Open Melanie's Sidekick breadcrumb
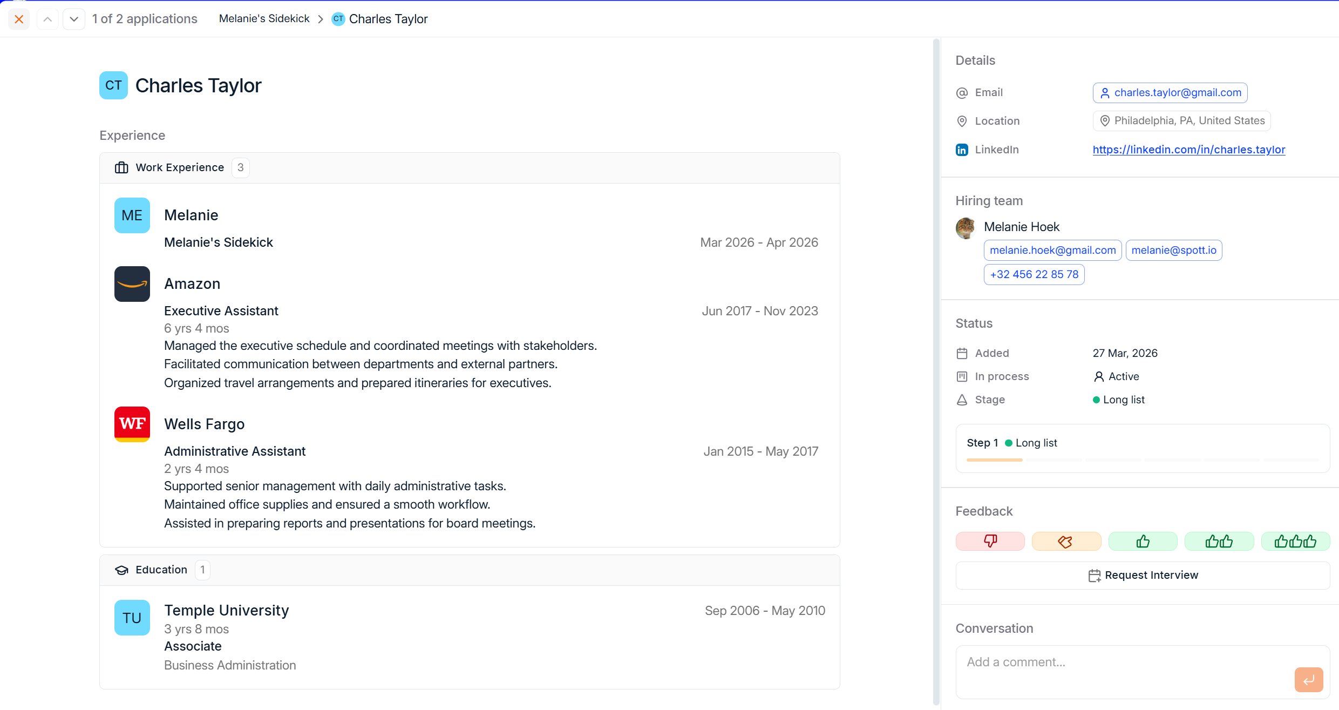 (x=264, y=19)
